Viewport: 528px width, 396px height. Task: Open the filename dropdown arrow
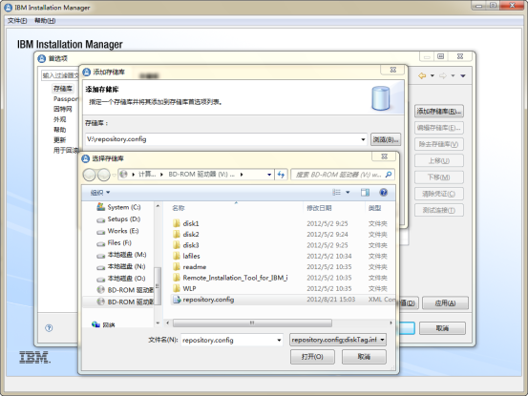279,340
